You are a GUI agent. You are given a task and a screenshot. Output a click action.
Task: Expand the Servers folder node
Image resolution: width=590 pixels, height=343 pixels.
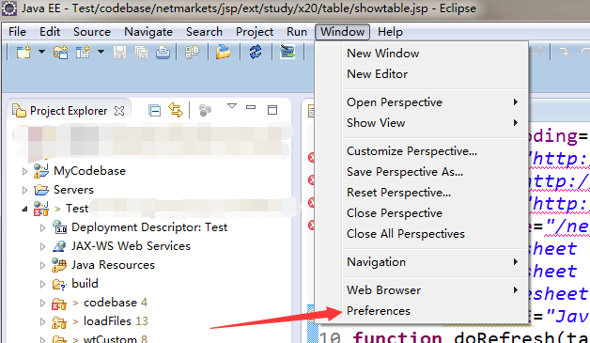pyautogui.click(x=24, y=190)
